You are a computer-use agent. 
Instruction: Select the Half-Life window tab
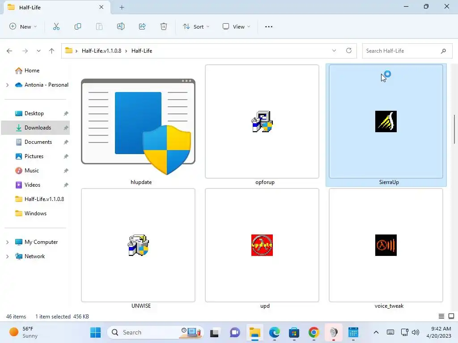57,7
